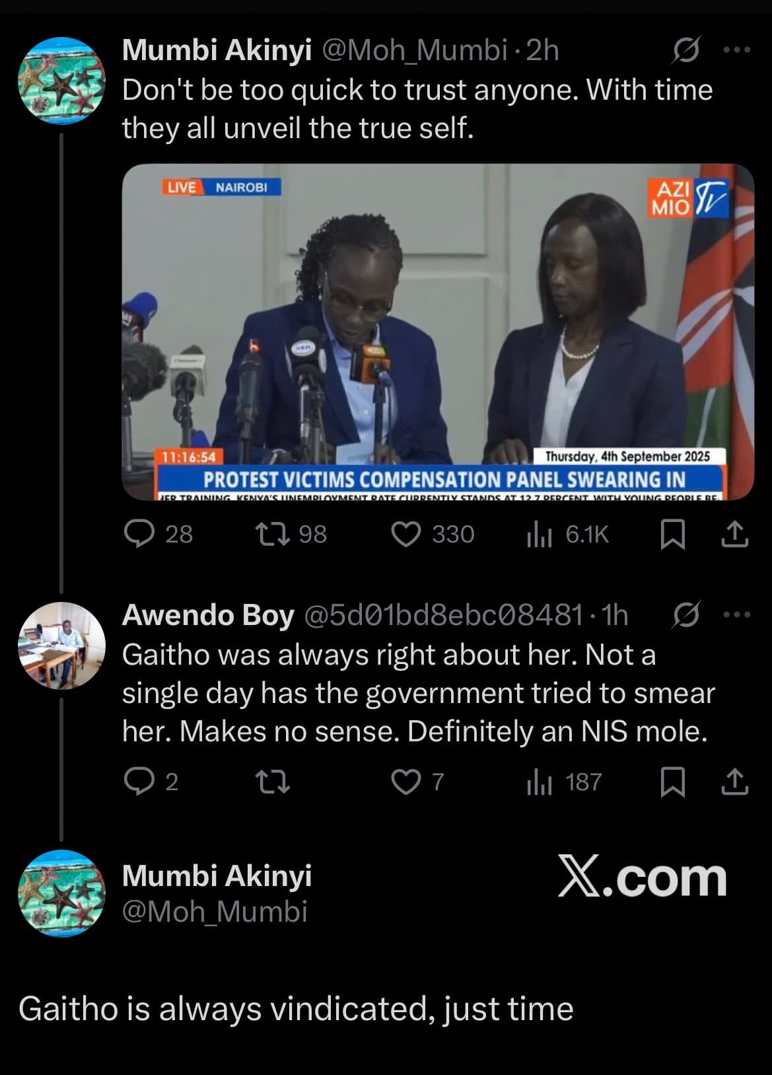Click Awendo Boy's profile avatar
The image size is (772, 1075).
tap(61, 646)
